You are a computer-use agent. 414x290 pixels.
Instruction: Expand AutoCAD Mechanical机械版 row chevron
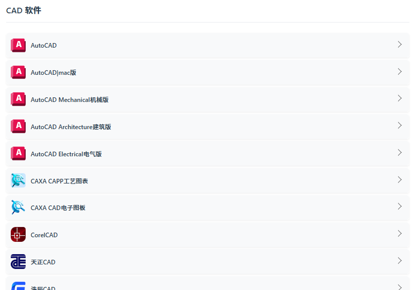(x=400, y=98)
